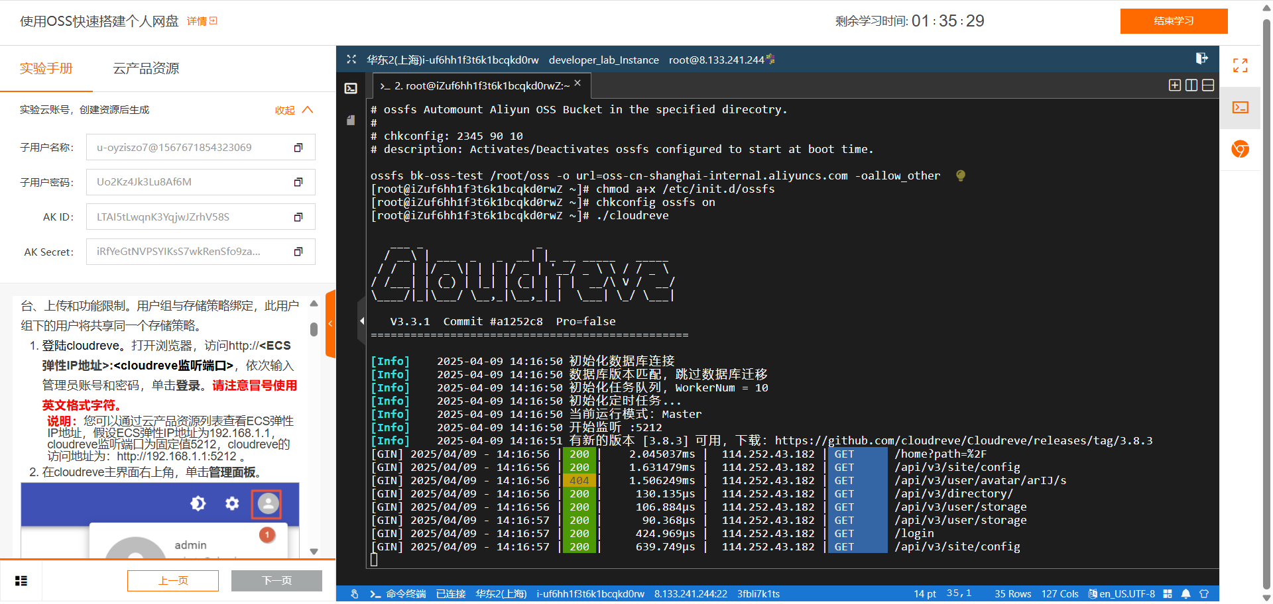
Task: Close the root@iZuf6hh1f3t6k1bcqkd0rwZ terminal tab
Action: (x=577, y=83)
